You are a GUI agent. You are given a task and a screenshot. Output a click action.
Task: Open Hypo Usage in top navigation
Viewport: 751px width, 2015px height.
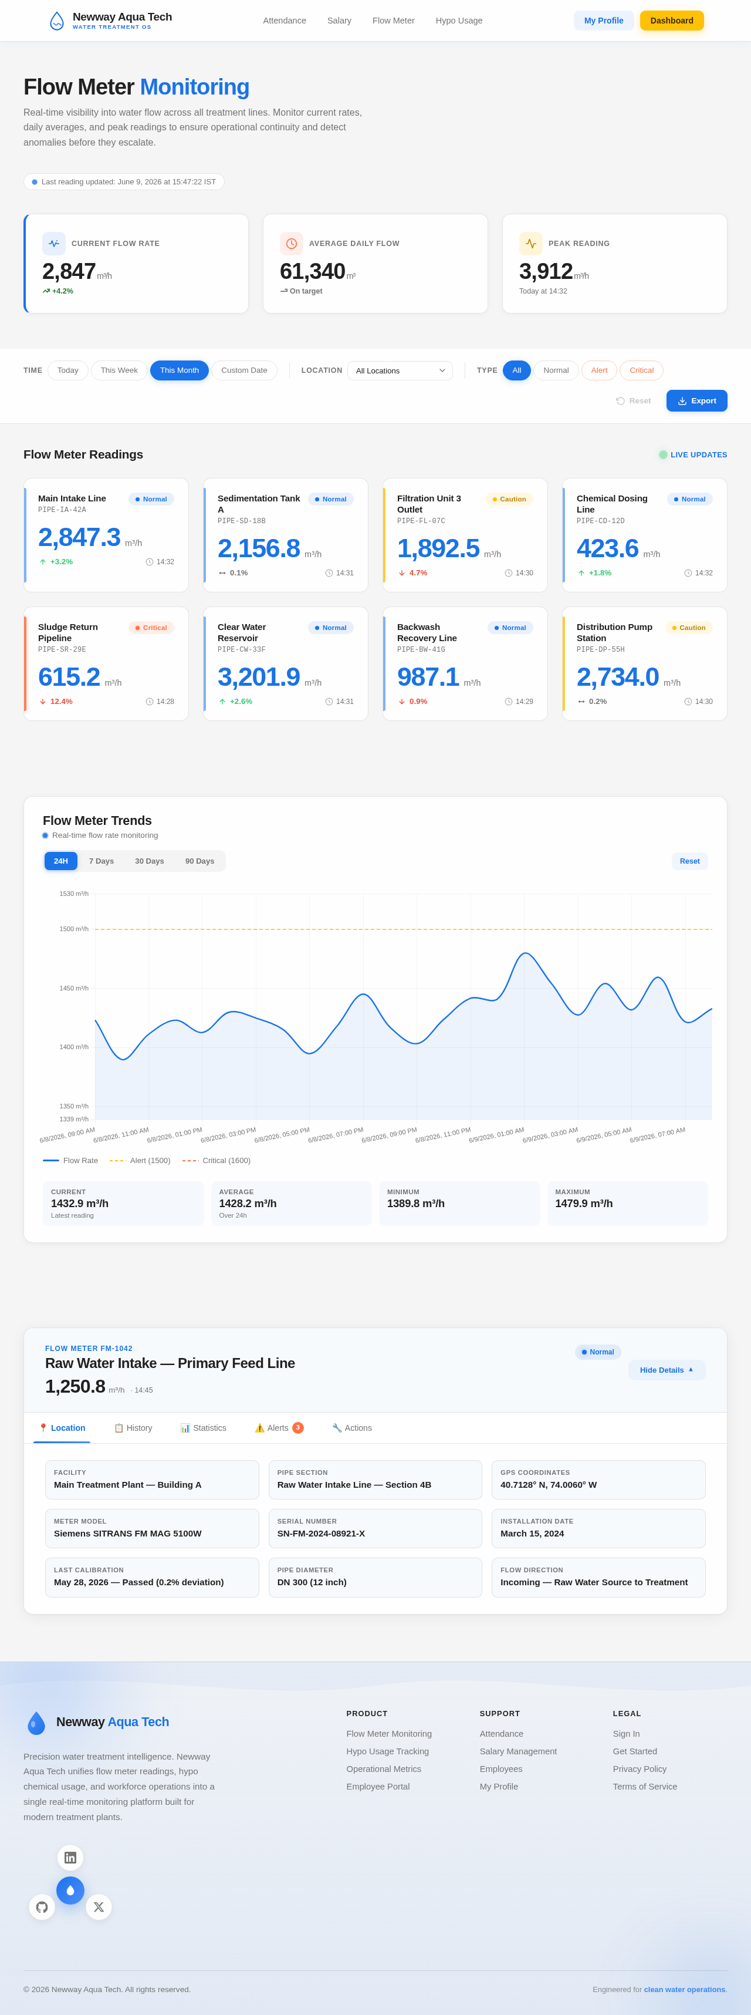(x=459, y=21)
